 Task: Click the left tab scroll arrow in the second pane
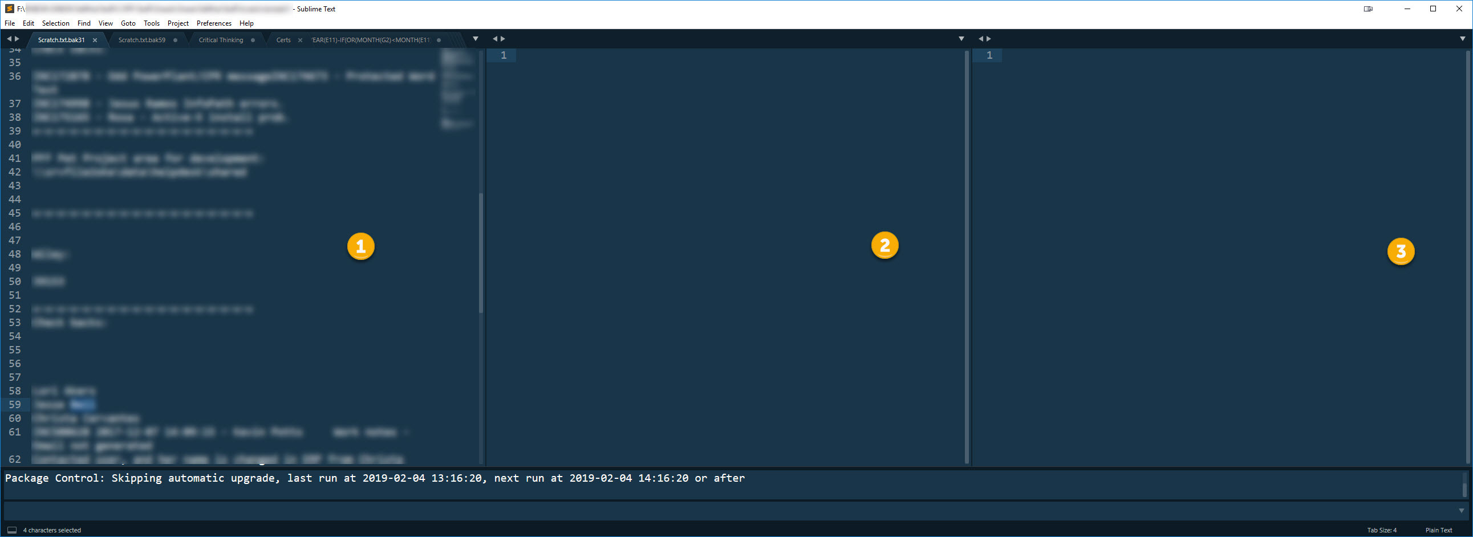495,39
